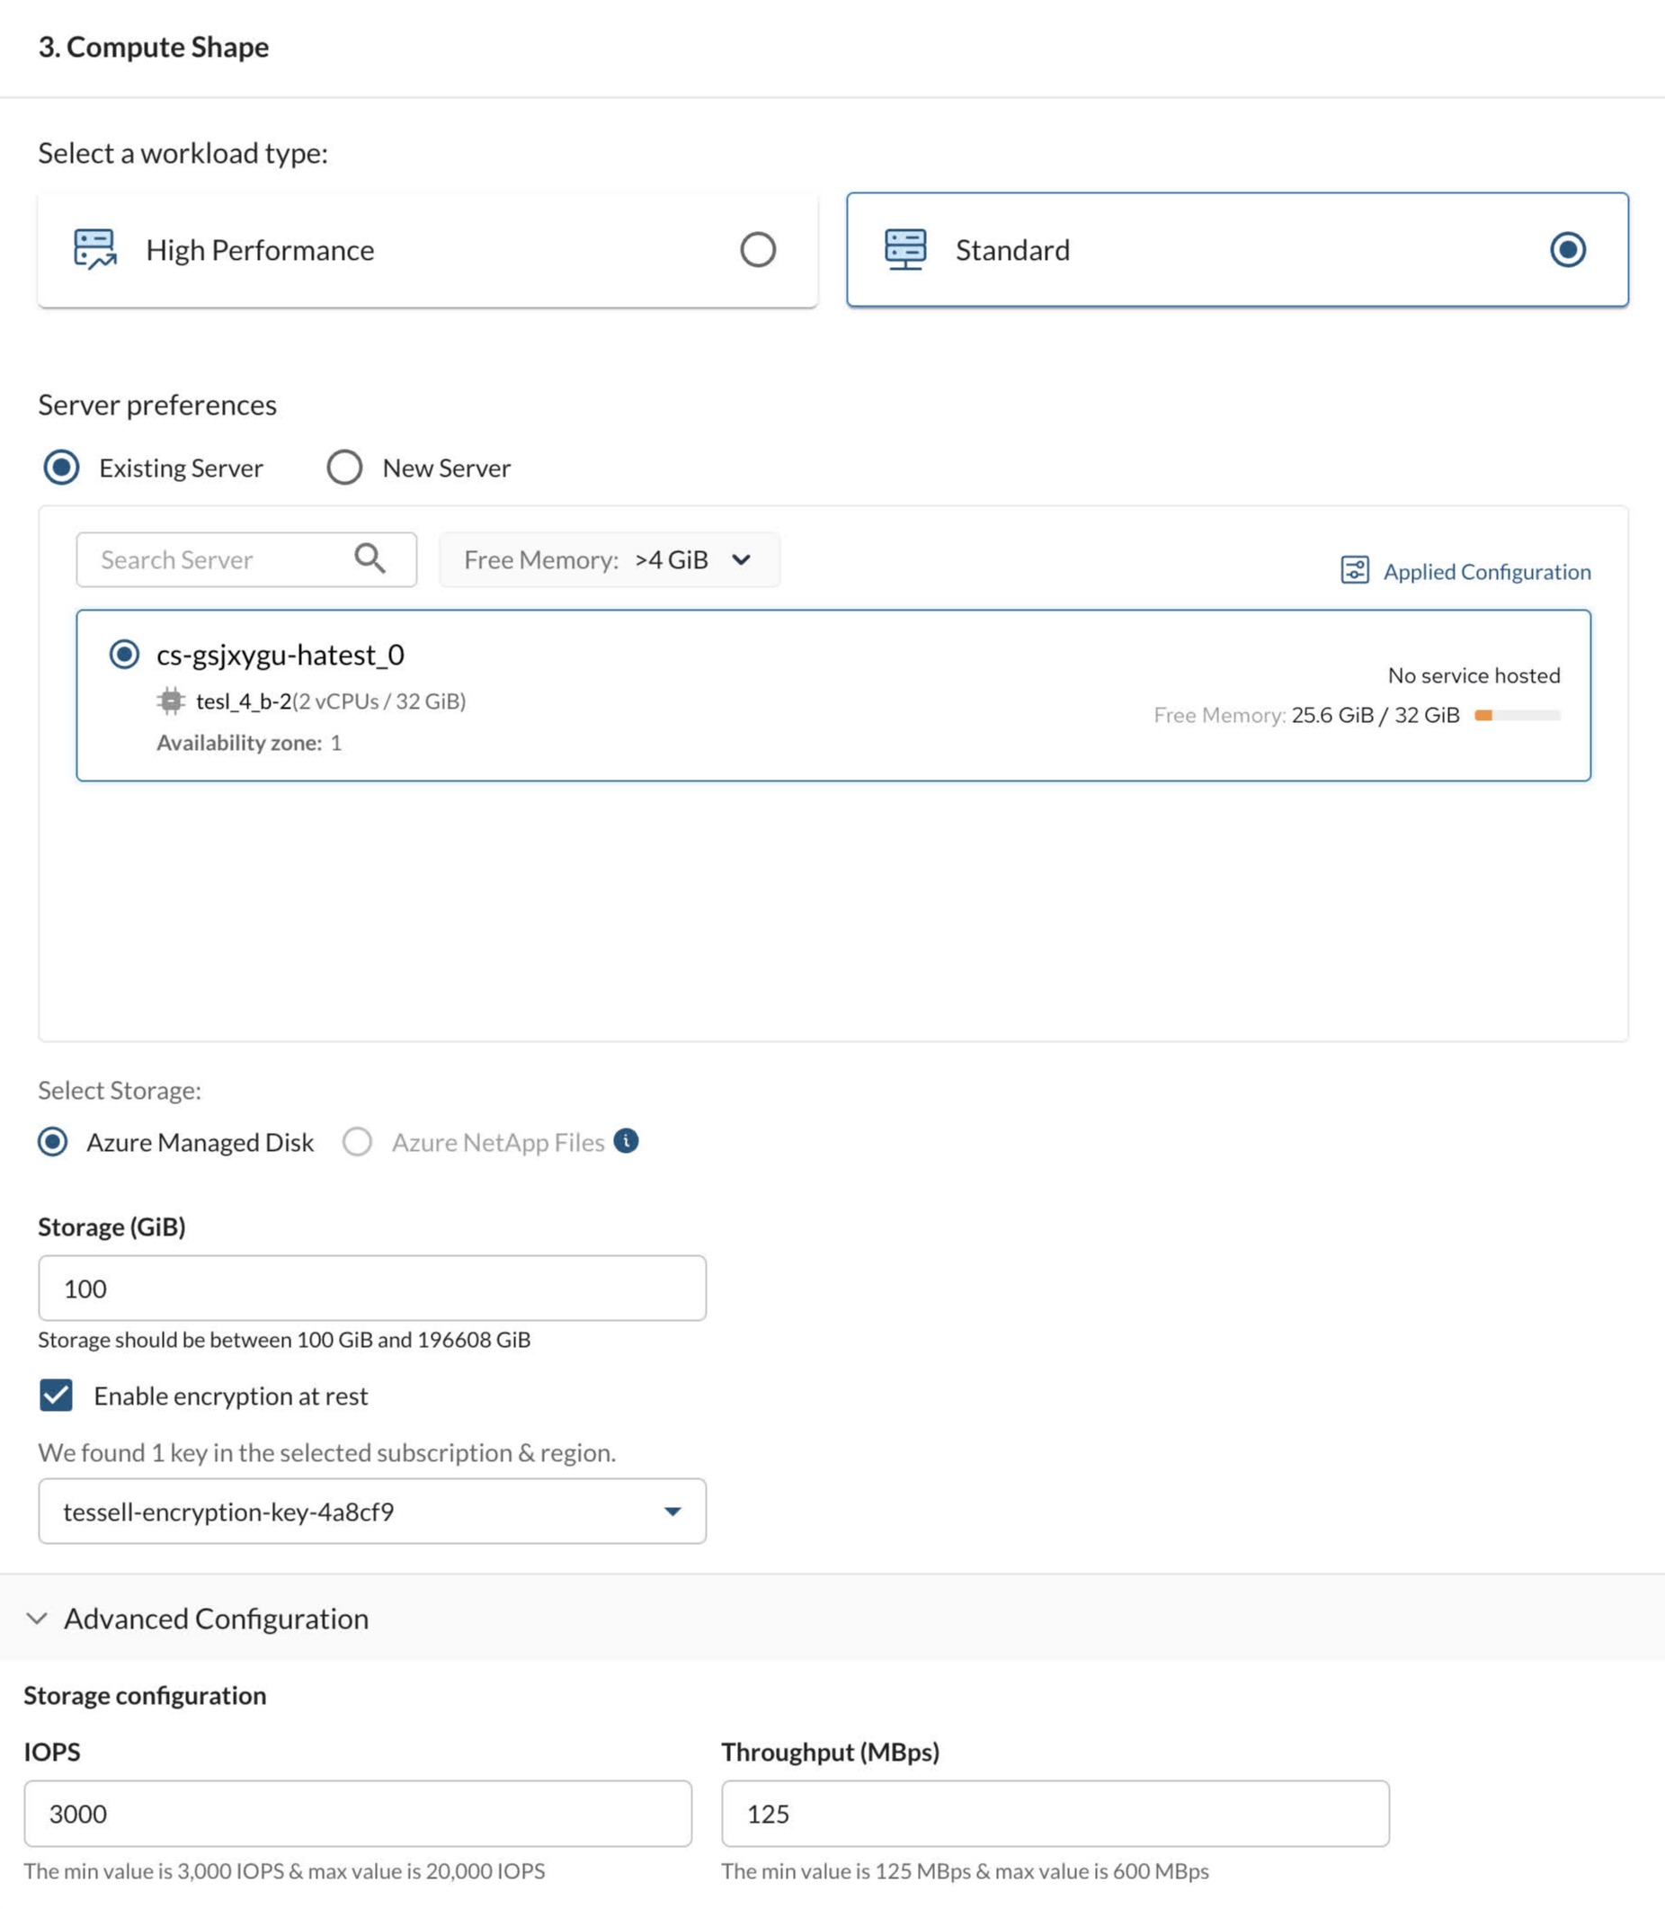Select the Standard workload card
Viewport: 1665px width, 1909px height.
(1236, 249)
